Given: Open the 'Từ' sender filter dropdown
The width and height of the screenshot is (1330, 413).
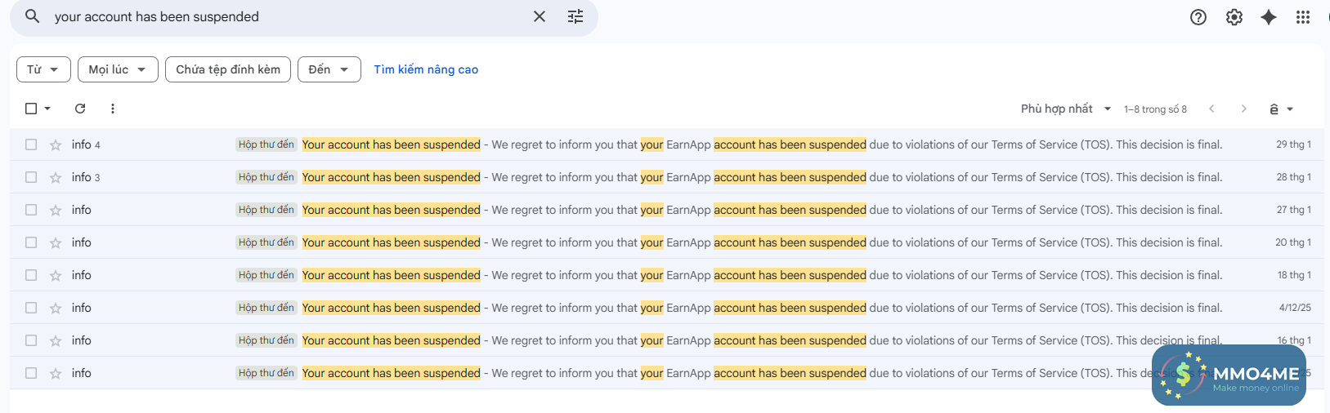Looking at the screenshot, I should point(43,69).
